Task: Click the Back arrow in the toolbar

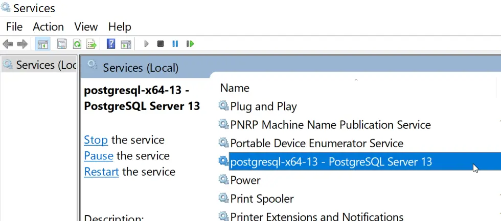Action: (x=8, y=44)
